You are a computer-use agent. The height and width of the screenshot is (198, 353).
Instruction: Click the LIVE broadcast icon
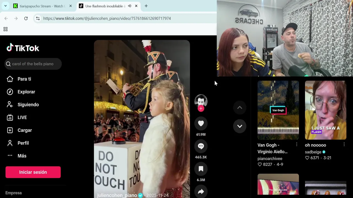pyautogui.click(x=10, y=117)
